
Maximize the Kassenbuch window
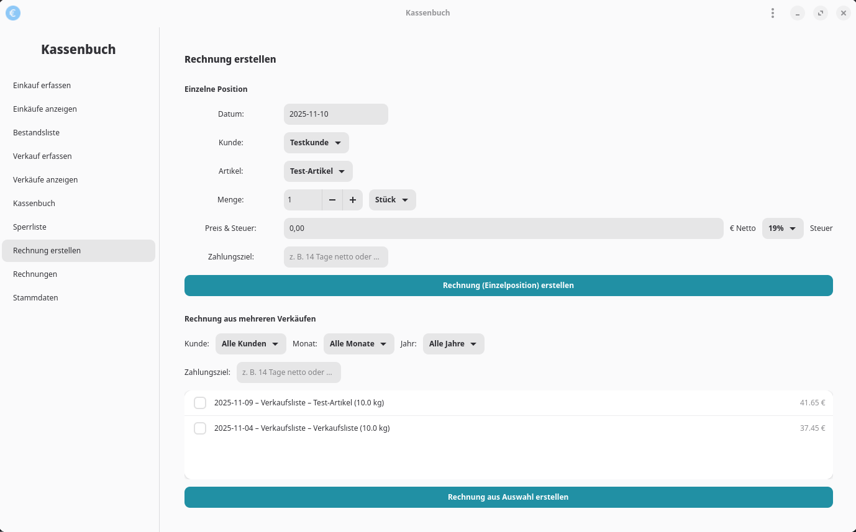[820, 13]
